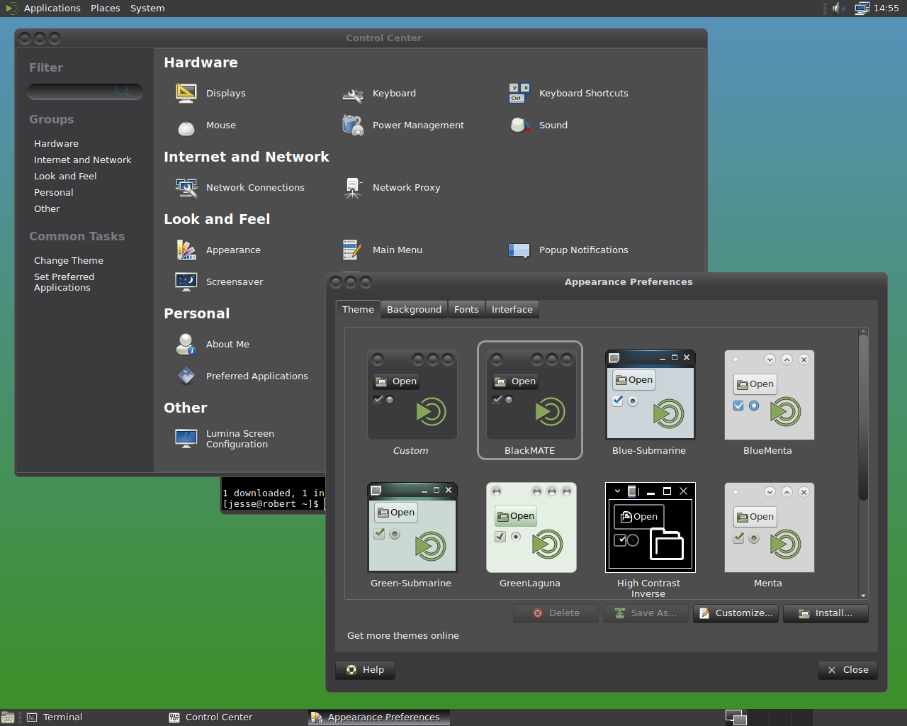Viewport: 907px width, 726px height.
Task: Open Screensaver settings icon
Action: pos(186,281)
